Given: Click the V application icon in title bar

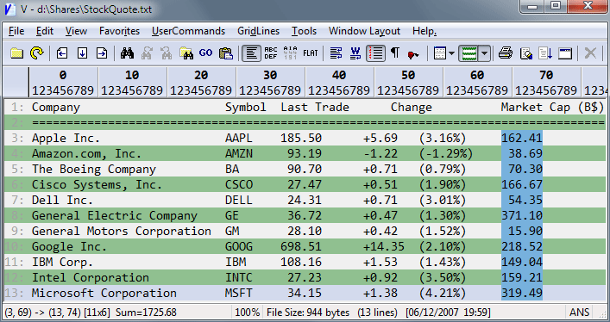Looking at the screenshot, I should coord(9,9).
